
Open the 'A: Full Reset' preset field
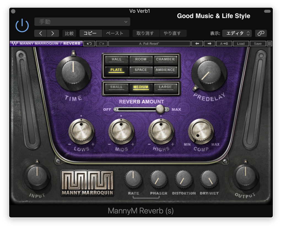[149, 44]
